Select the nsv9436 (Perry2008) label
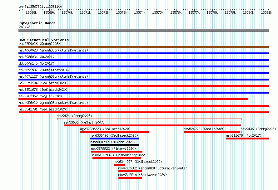The height and width of the screenshot is (190, 278). 258,129
